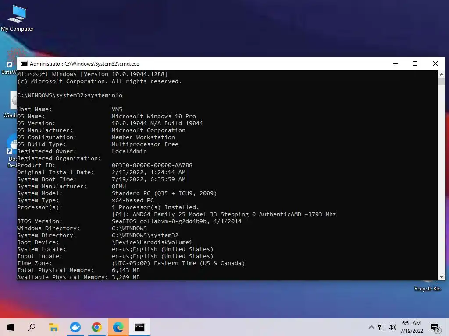This screenshot has height=336, width=449.
Task: Click the Host Name value VM5
Action: [117, 109]
